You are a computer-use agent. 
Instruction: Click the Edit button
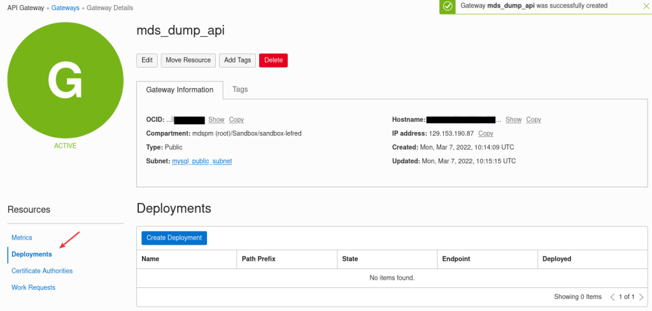(147, 60)
